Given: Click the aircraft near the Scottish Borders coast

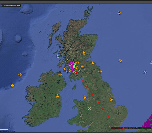Looking at the screenshot, I should click(92, 63).
